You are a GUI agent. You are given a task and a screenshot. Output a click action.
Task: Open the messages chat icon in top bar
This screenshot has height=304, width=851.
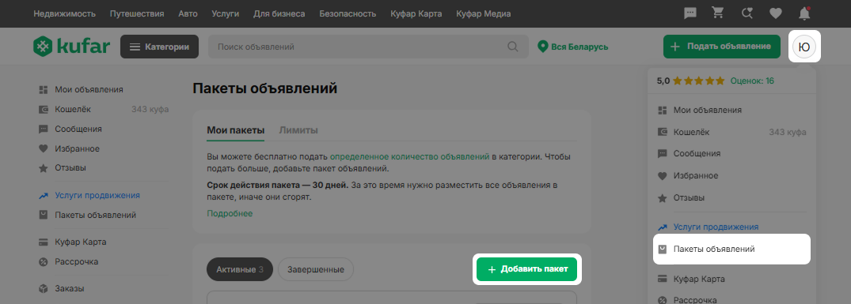[690, 13]
